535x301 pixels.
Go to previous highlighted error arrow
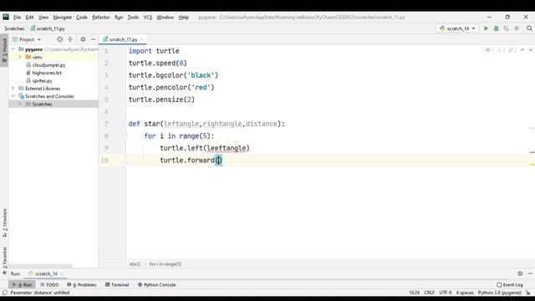[x=522, y=50]
